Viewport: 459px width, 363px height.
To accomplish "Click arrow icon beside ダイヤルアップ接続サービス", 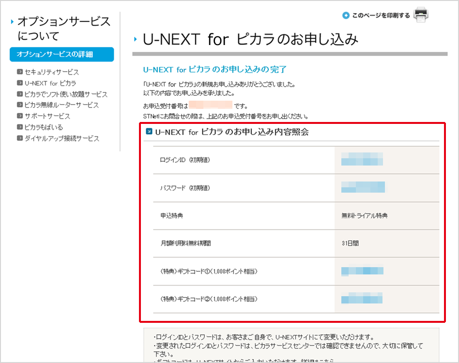I will (20, 138).
